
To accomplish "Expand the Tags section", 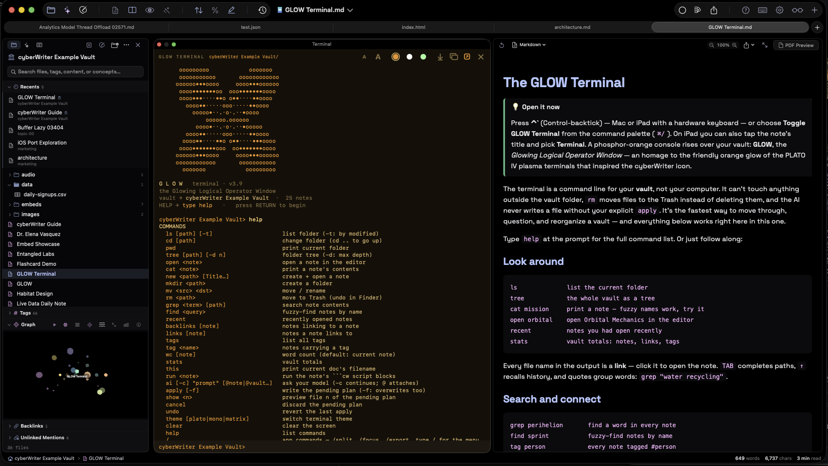I will [x=9, y=313].
